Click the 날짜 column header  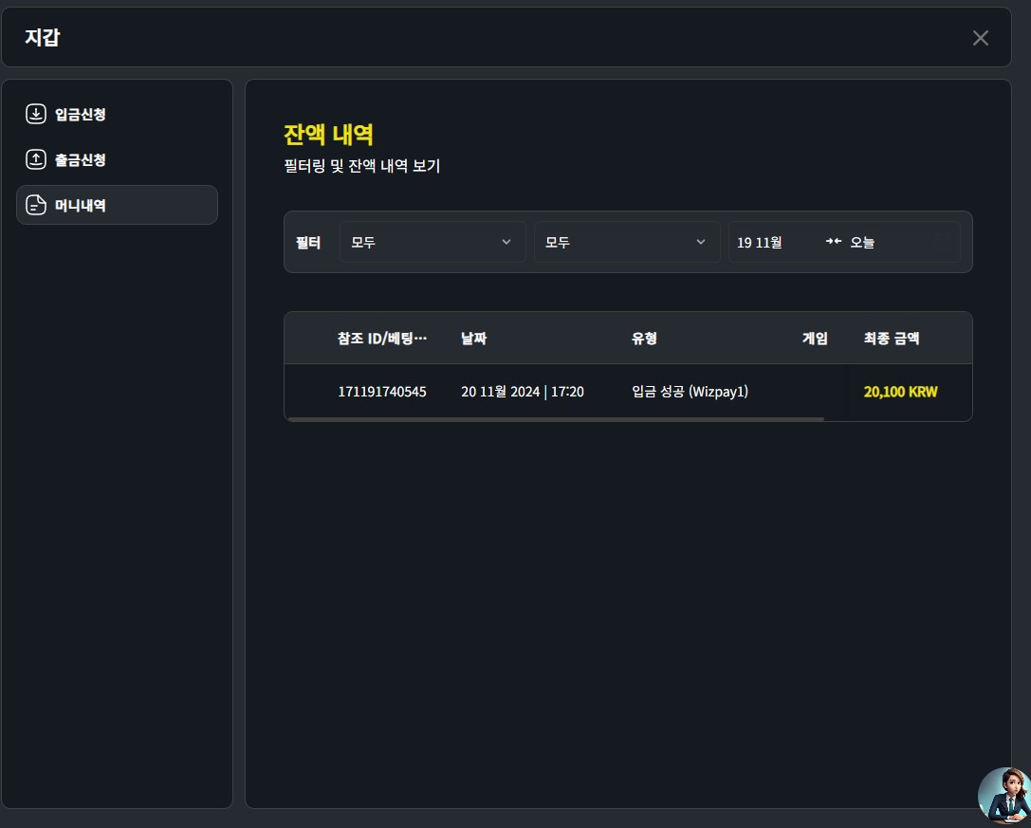473,339
